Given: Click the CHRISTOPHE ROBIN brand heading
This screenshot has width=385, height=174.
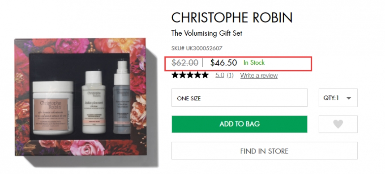Looking at the screenshot, I should (232, 17).
